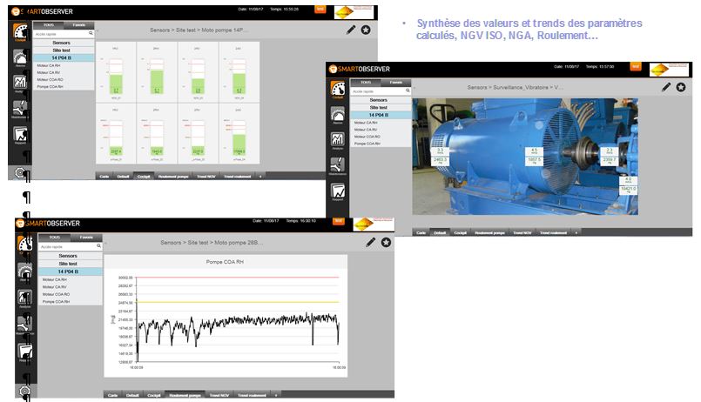Click favorite star icon in gauges window

[x=366, y=30]
